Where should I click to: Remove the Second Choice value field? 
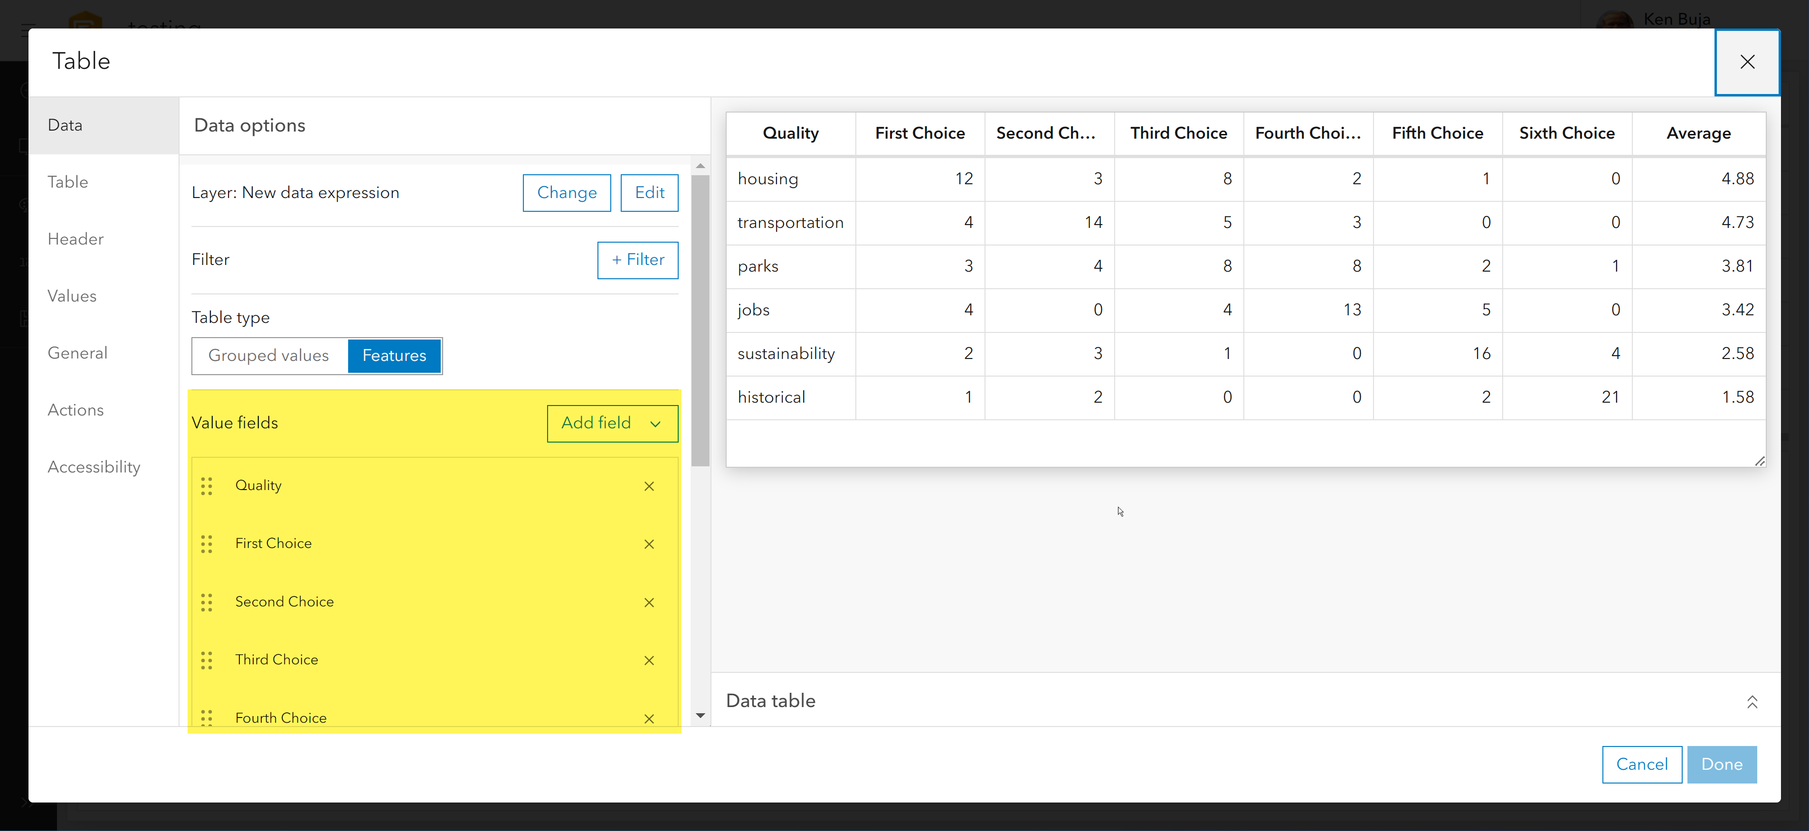pos(649,602)
